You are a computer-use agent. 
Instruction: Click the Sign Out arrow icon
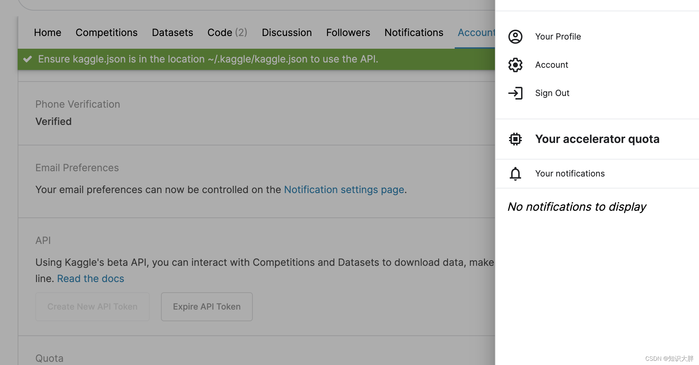(x=515, y=93)
